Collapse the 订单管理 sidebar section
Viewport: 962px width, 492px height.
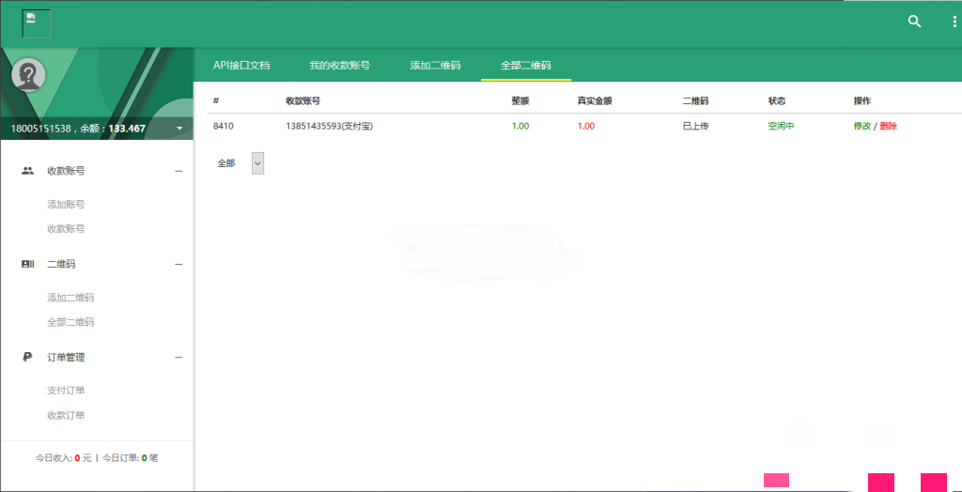click(178, 357)
